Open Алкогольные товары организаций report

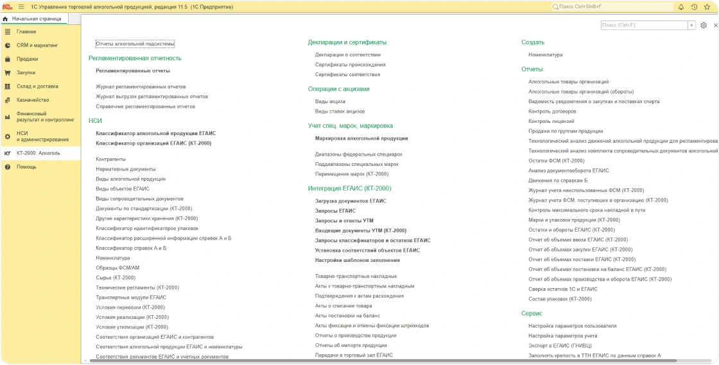point(569,82)
